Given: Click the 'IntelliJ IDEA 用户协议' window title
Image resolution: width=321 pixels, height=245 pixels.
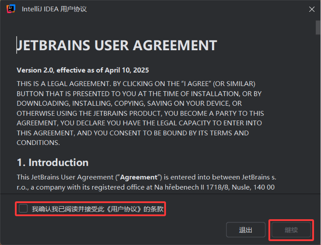Looking at the screenshot, I should click(x=54, y=9).
